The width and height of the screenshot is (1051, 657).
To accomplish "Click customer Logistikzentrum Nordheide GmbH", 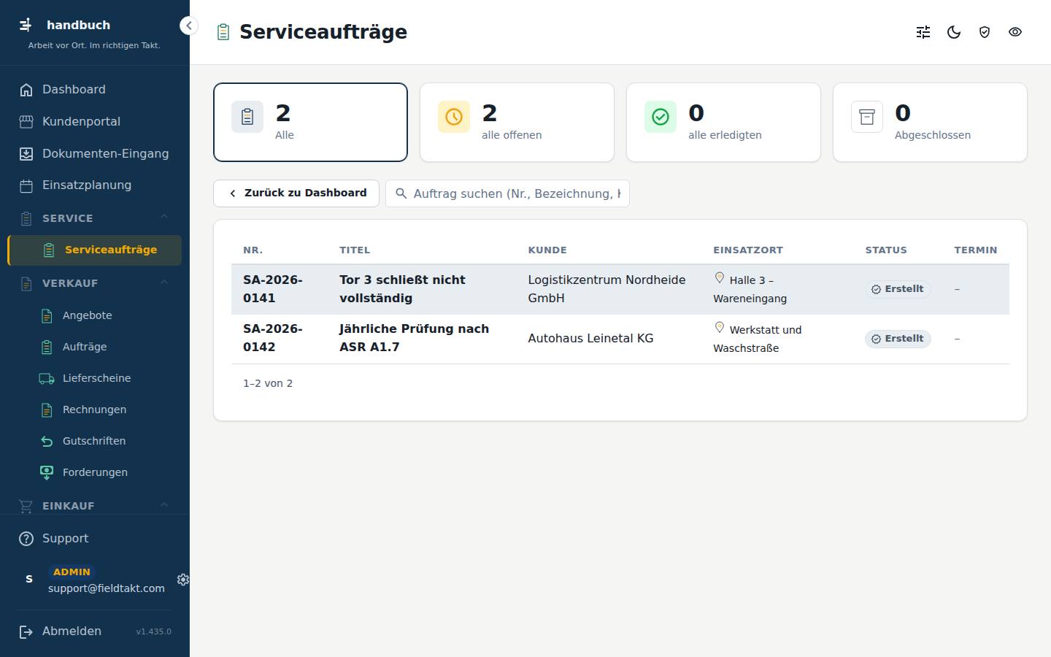I will pyautogui.click(x=607, y=289).
